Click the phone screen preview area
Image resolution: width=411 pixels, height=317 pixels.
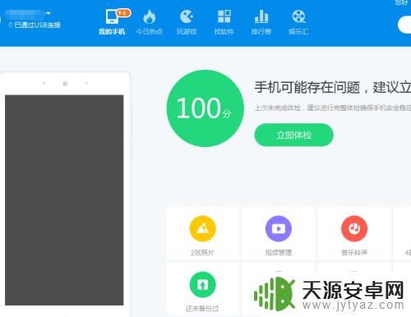tap(64, 200)
